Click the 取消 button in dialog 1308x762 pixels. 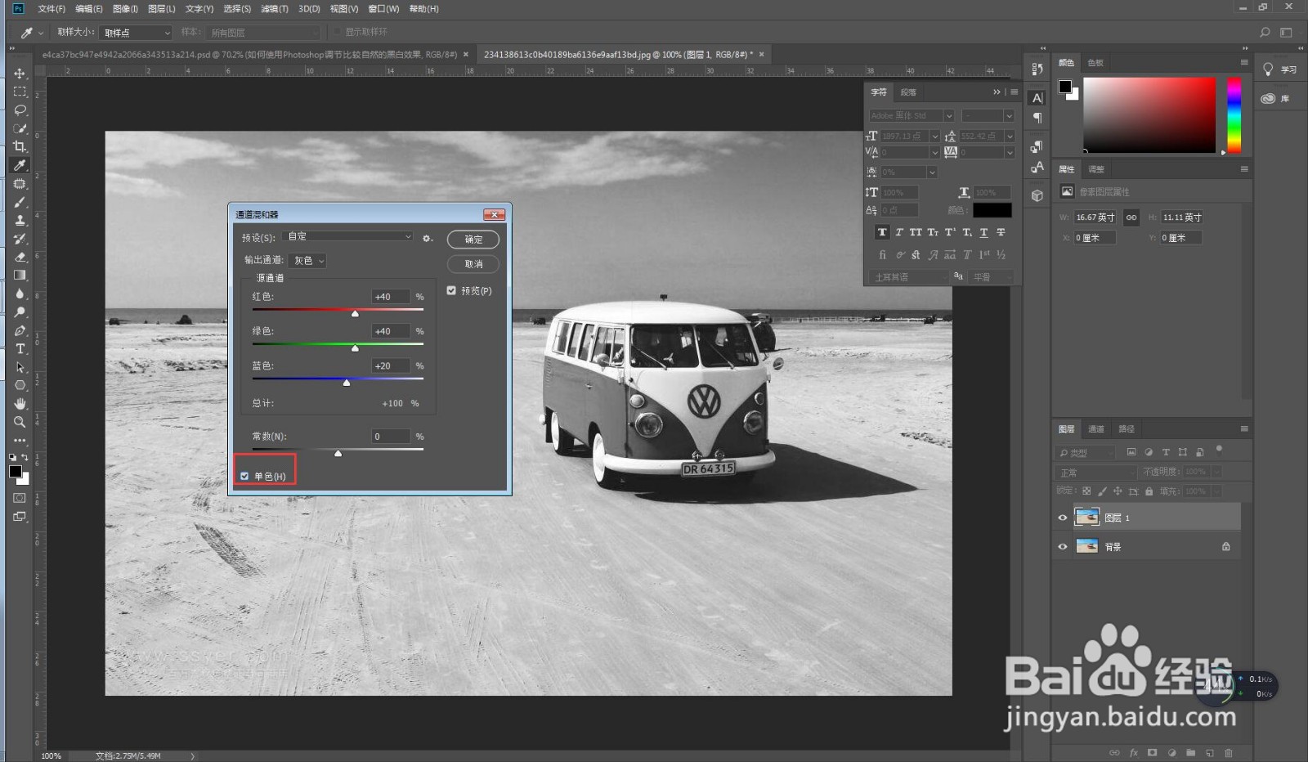[x=473, y=264]
